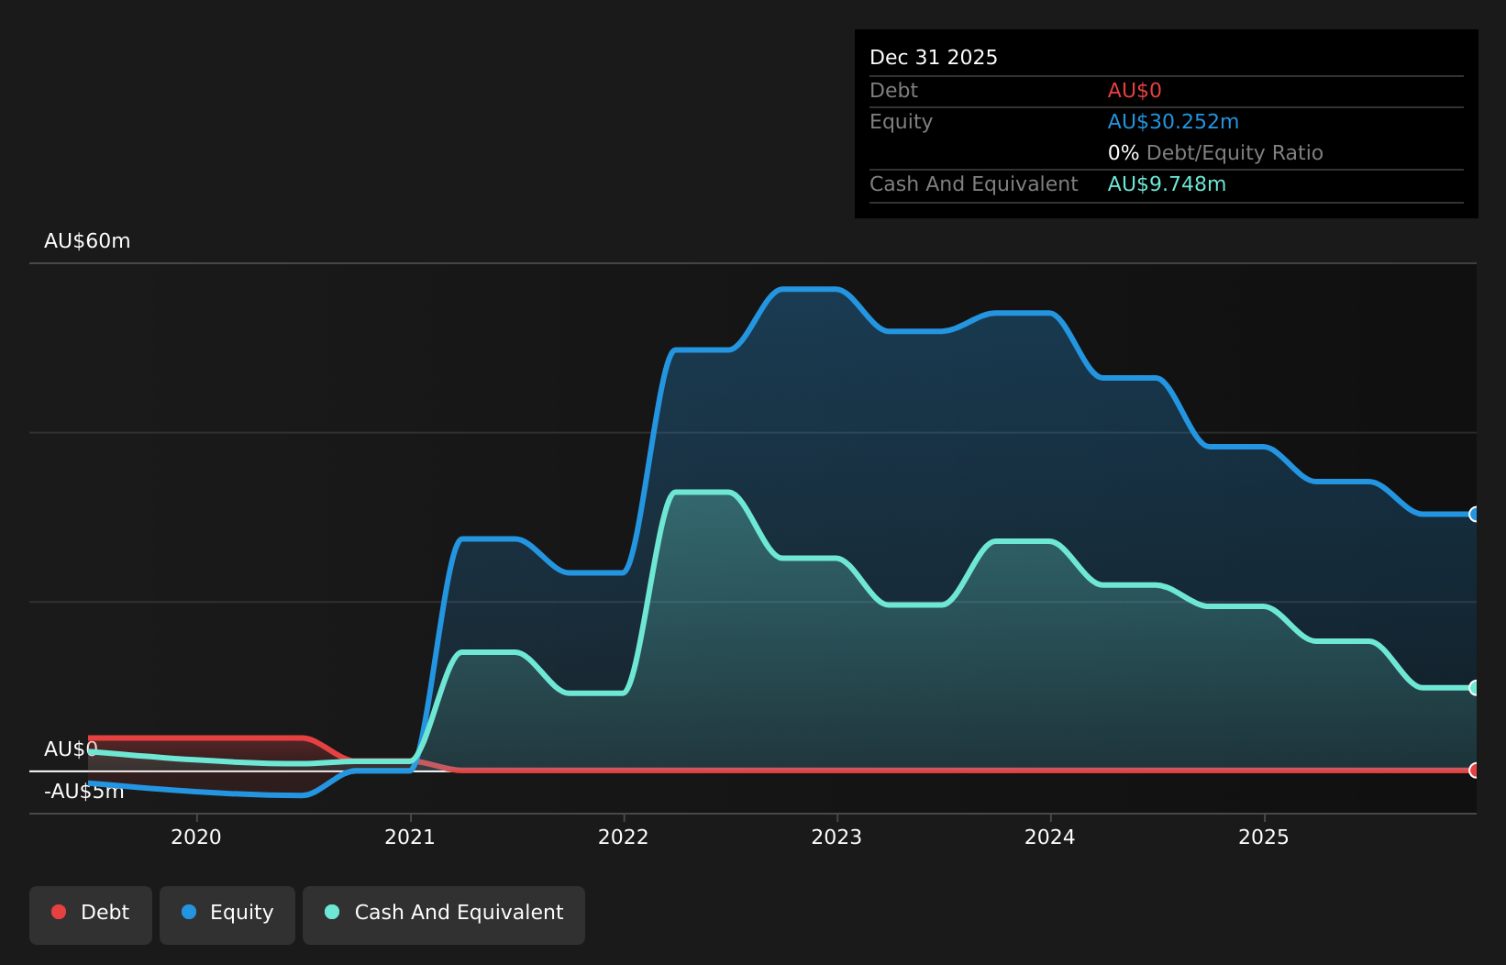Image resolution: width=1506 pixels, height=965 pixels.
Task: Click the teal Cash legend dot
Action: coord(332,912)
